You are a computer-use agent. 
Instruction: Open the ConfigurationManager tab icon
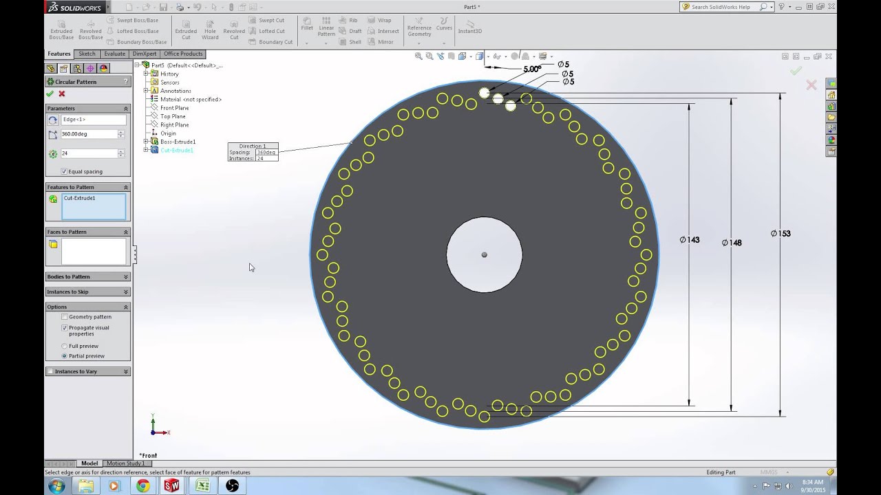point(77,68)
